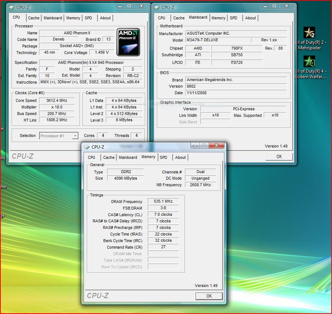332x314 pixels.
Task: Click the Instructions field listing MMX, SSE
Action: pos(91,82)
